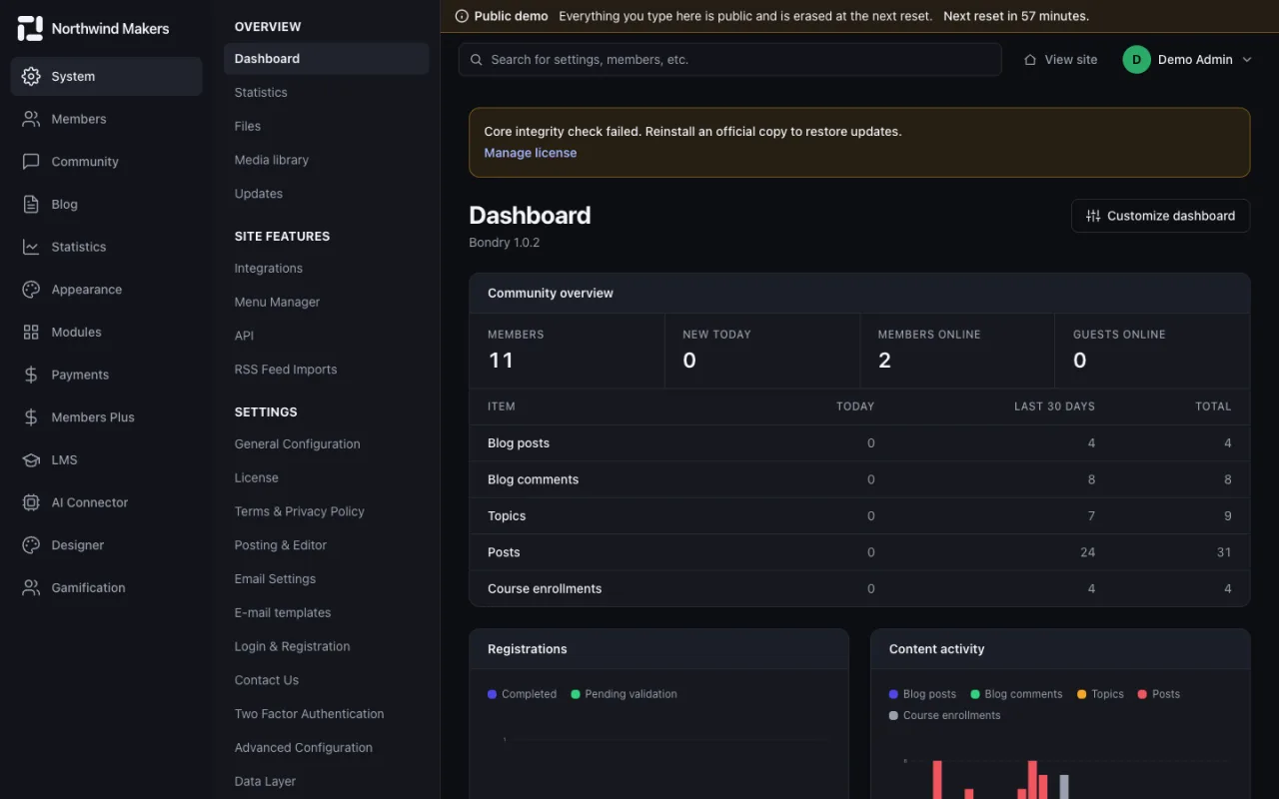The width and height of the screenshot is (1279, 799).
Task: Click the Course enrollments row label
Action: (545, 589)
